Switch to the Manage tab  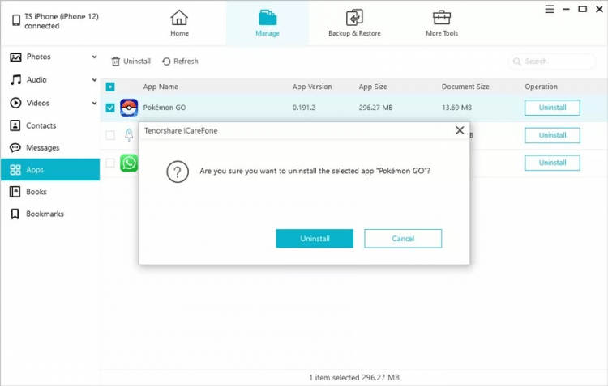point(268,23)
